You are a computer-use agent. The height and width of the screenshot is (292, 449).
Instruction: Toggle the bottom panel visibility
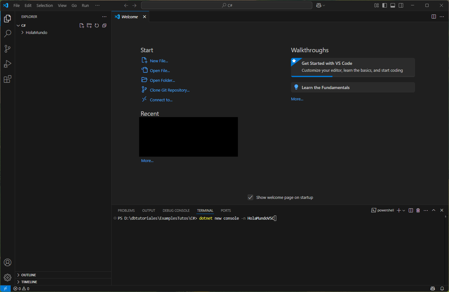pos(393,5)
